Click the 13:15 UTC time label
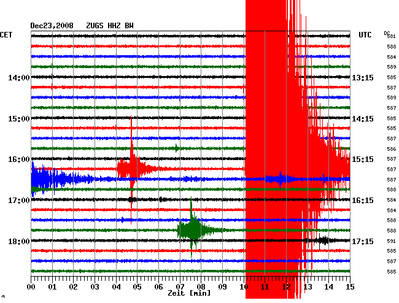 click(x=363, y=77)
